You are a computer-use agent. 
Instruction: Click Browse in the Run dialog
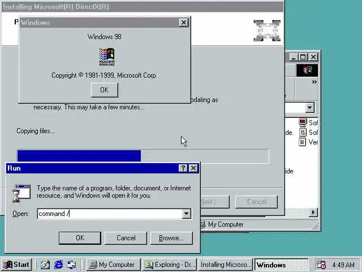coord(171,238)
